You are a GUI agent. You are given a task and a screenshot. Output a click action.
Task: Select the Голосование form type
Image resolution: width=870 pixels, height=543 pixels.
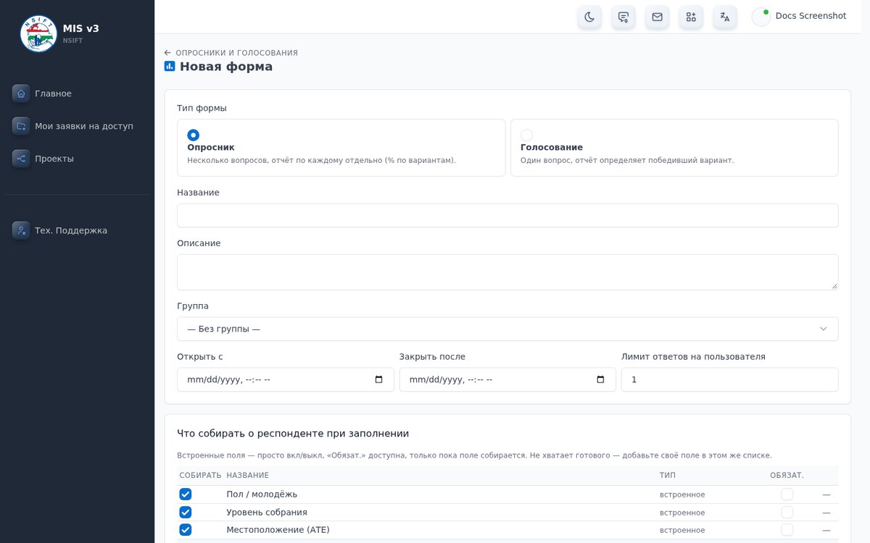click(526, 135)
